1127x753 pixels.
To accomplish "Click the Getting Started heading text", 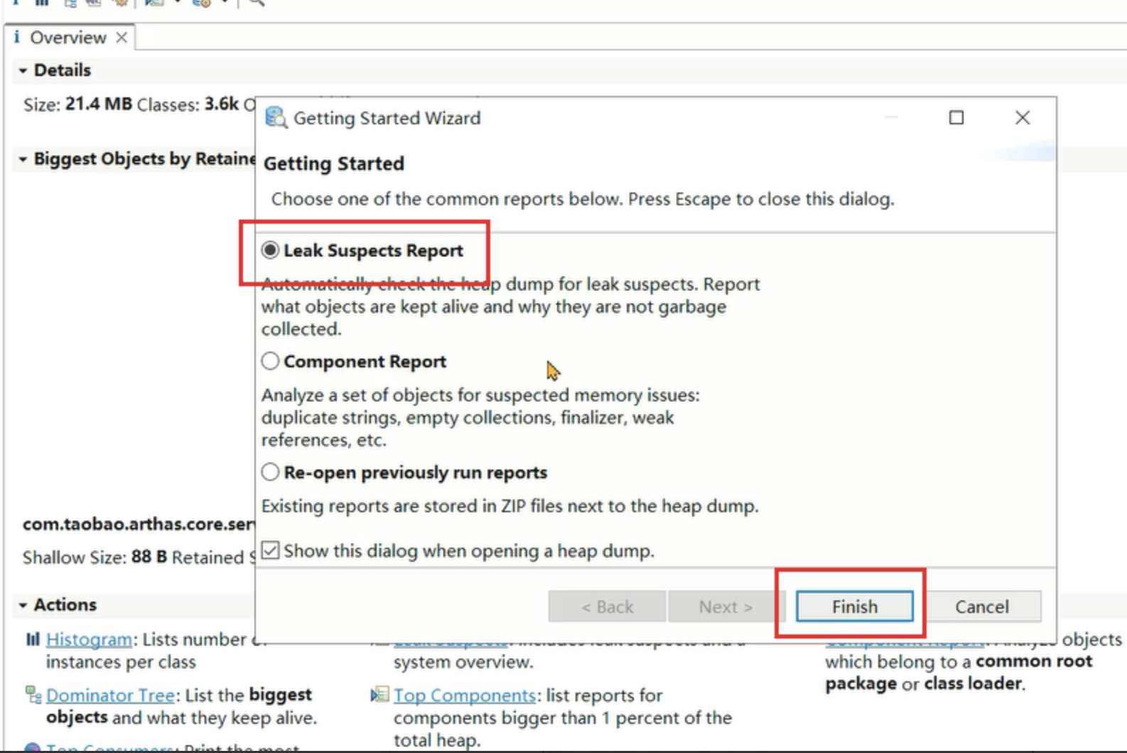I will click(334, 163).
